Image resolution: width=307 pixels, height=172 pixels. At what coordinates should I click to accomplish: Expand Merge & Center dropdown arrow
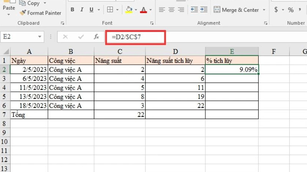(x=264, y=10)
